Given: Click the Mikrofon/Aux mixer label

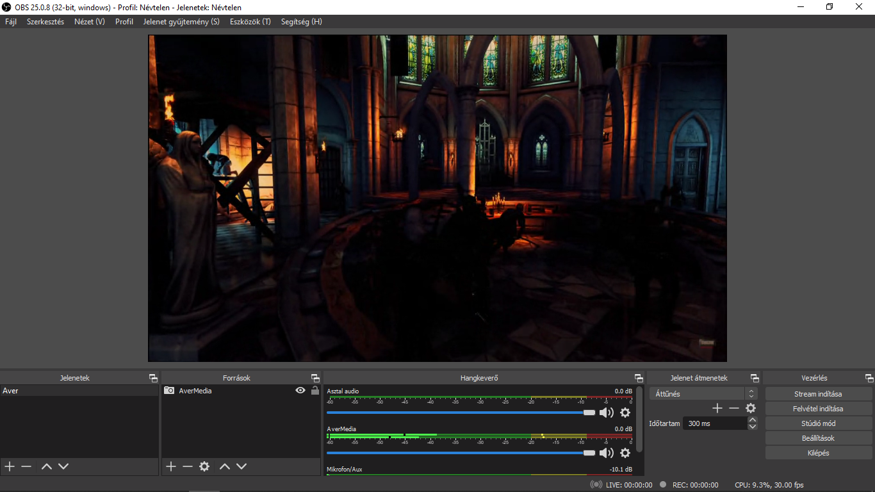Looking at the screenshot, I should [345, 470].
